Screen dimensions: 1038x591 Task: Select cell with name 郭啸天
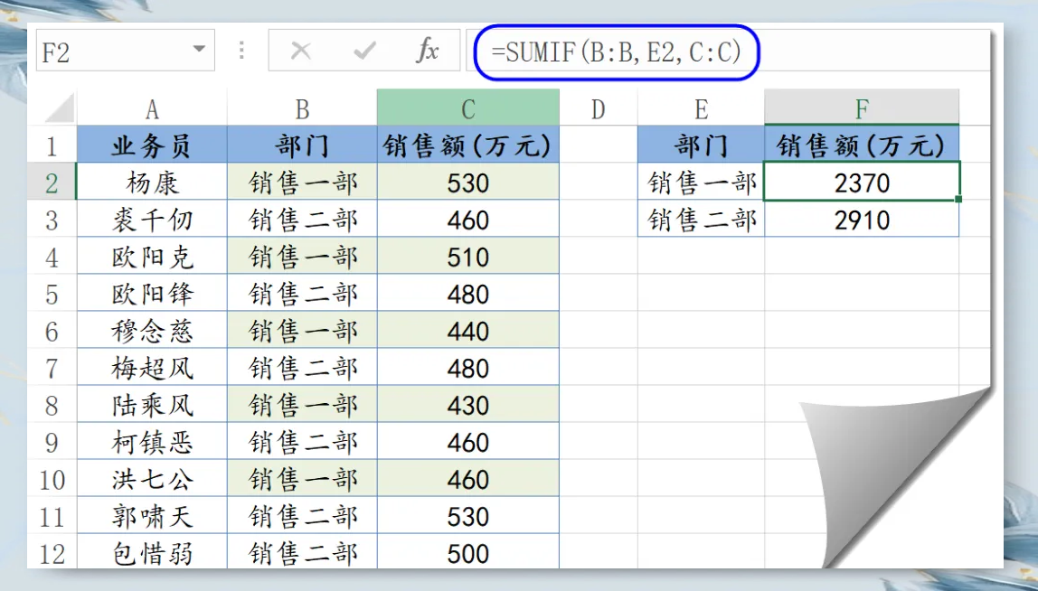[x=152, y=516]
